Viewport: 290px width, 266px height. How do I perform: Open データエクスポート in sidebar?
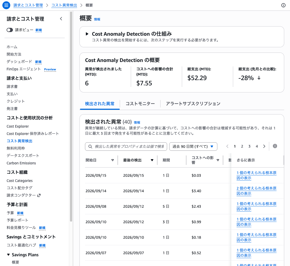point(23,156)
